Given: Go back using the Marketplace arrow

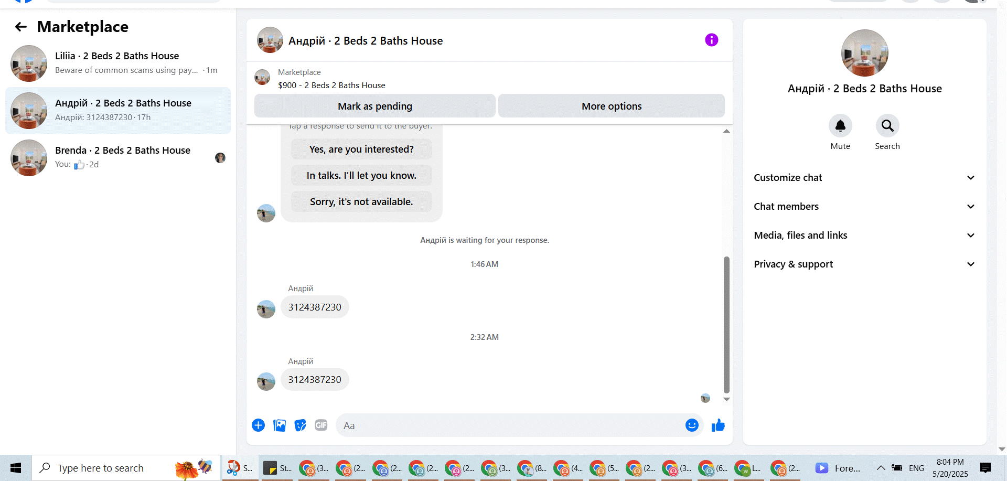Looking at the screenshot, I should click(x=21, y=27).
